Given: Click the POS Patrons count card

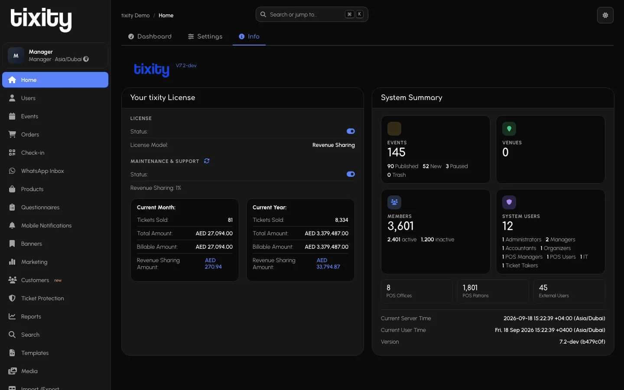Looking at the screenshot, I should 493,291.
